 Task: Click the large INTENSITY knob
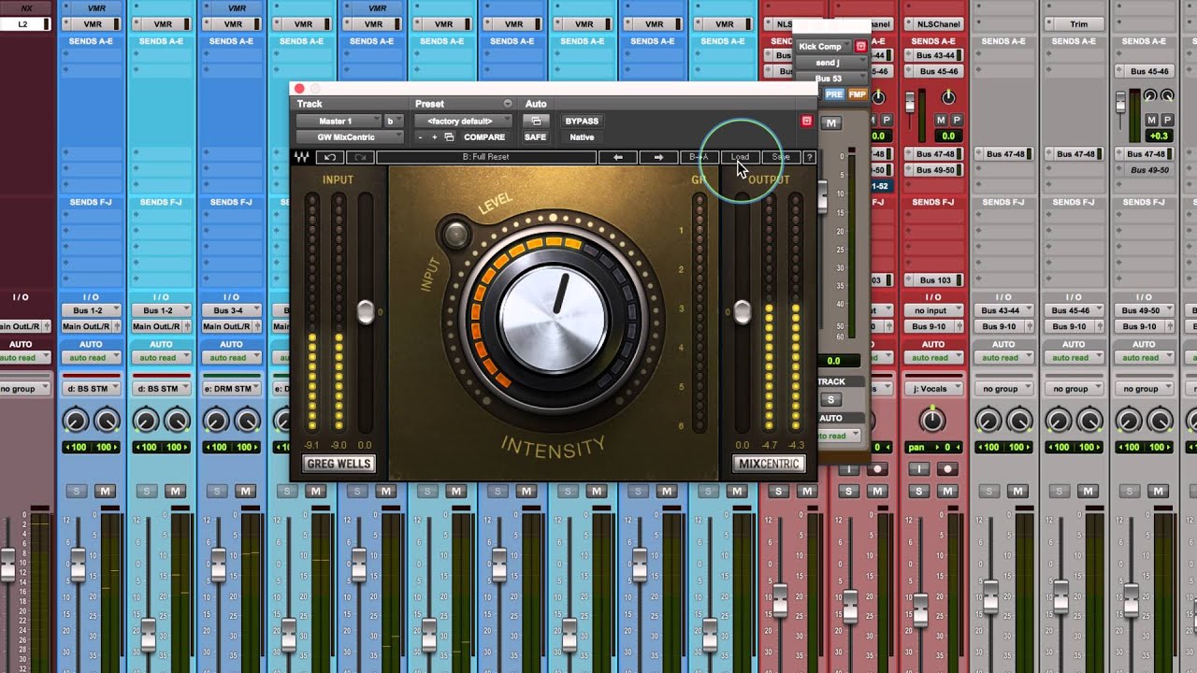553,318
